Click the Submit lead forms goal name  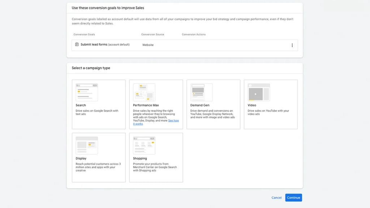94,44
